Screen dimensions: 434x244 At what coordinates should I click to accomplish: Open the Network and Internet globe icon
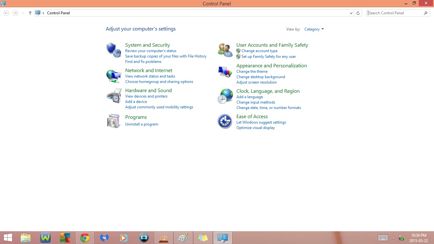tap(114, 76)
